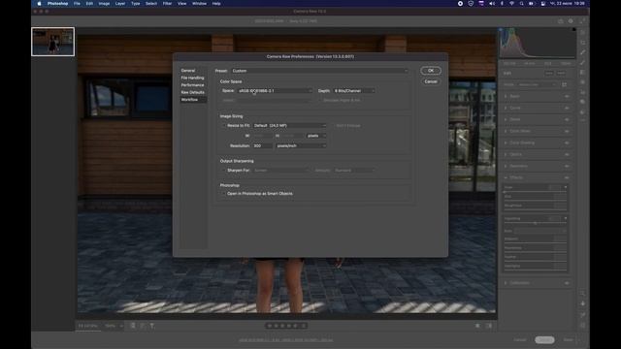621x349 pixels.
Task: Open Resize to Fit dropdown Default (24.2 MP)
Action: point(289,126)
